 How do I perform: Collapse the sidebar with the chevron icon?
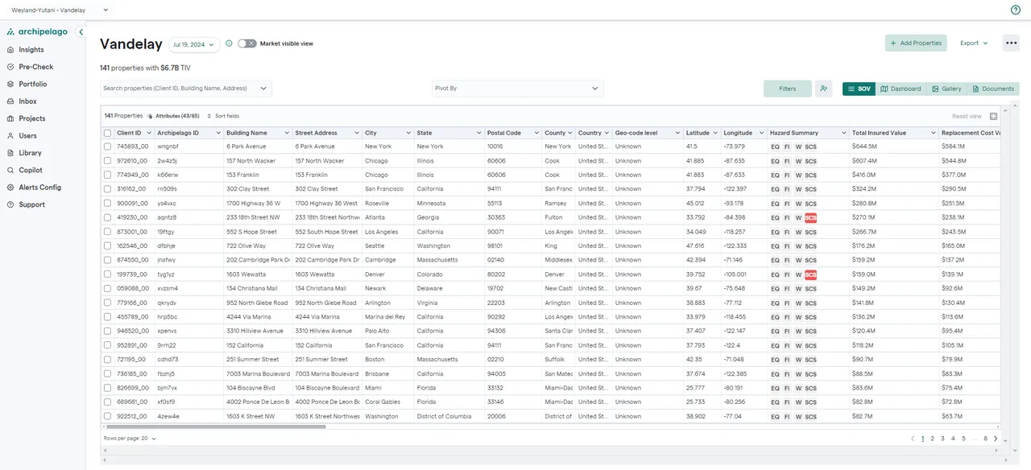(81, 32)
